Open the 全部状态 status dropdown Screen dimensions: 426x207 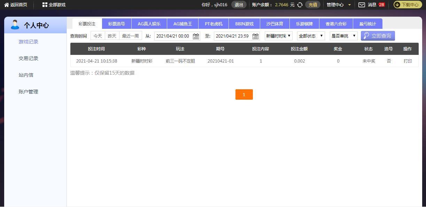311,36
